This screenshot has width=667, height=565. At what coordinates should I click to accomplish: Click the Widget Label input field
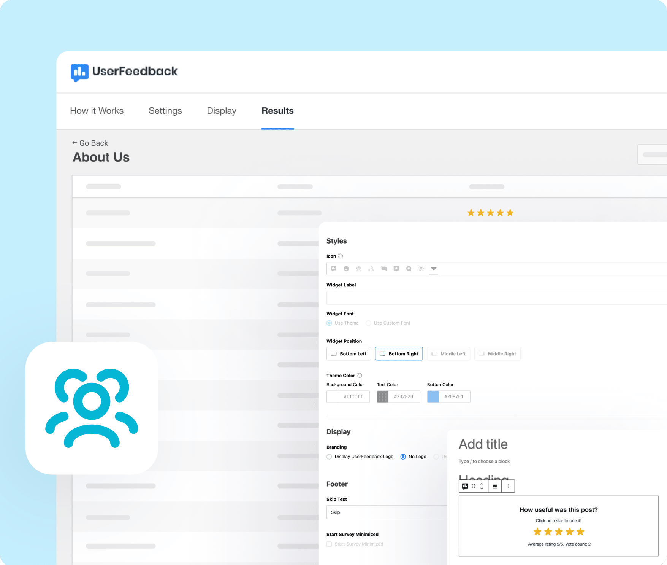[496, 298]
